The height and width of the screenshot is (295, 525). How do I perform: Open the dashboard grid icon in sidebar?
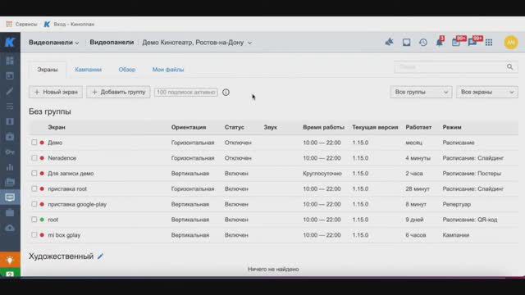click(x=10, y=61)
